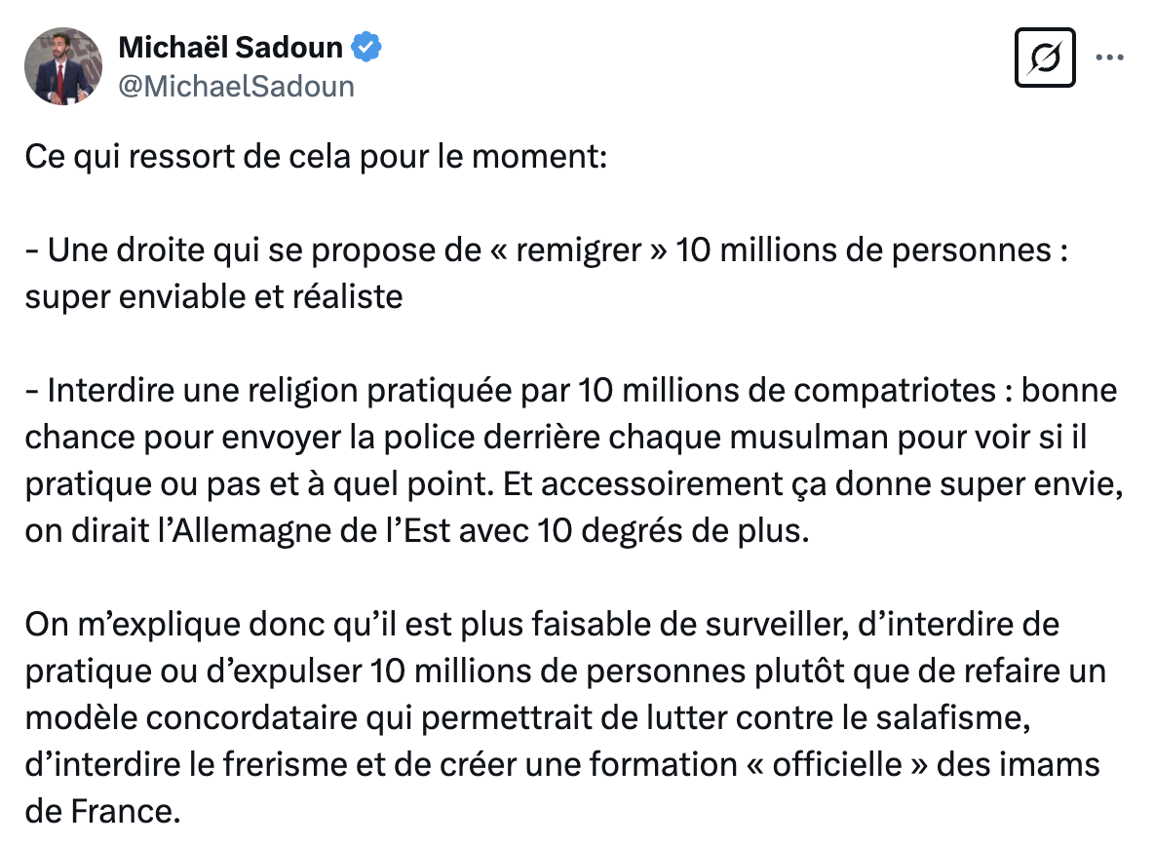Viewport: 1154px width, 846px height.
Task: Select the phrase "super enviable et réaliste"
Action: click(x=214, y=297)
